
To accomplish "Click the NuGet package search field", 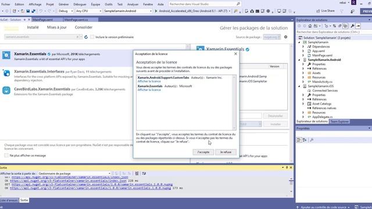I will coord(41,37).
